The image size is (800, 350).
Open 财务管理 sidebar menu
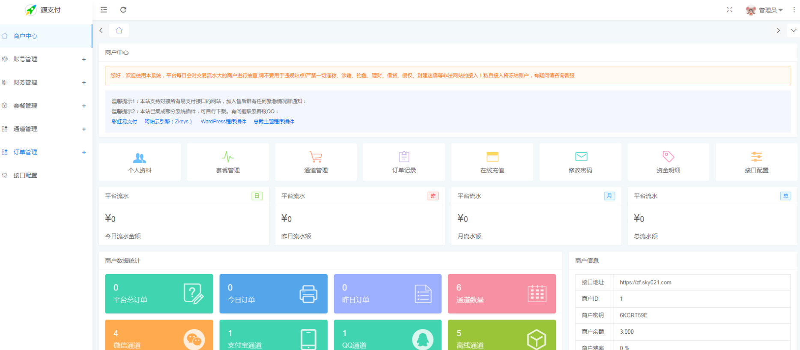pyautogui.click(x=46, y=82)
